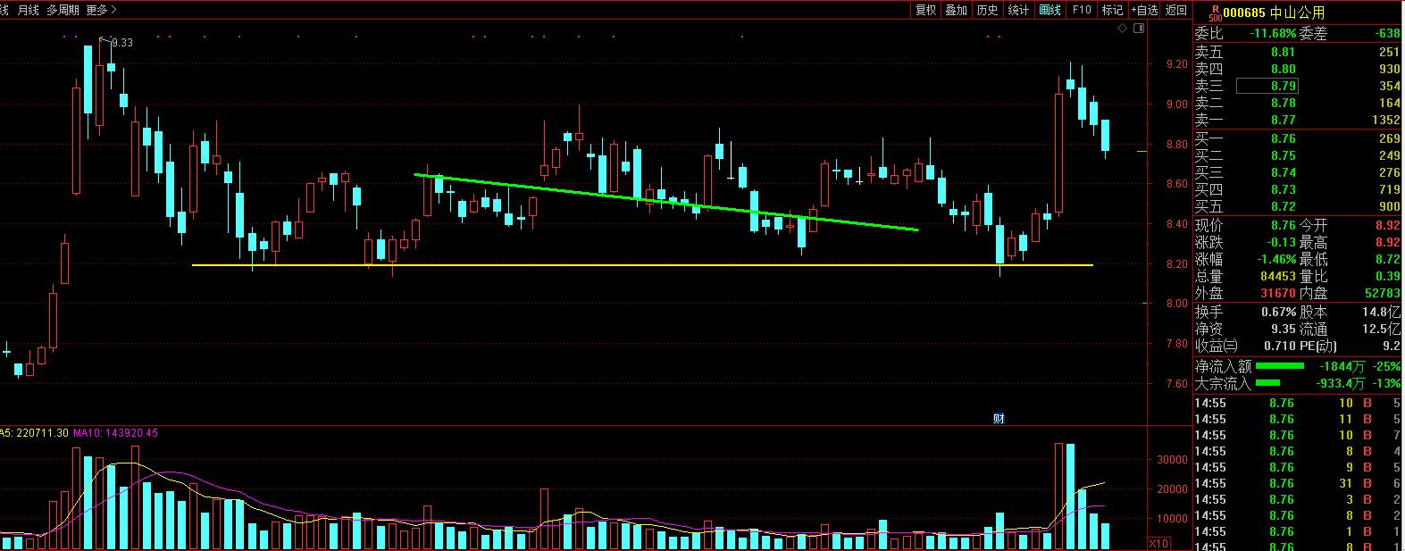
Task: Click the 买五 price 8.72
Action: (x=1283, y=206)
